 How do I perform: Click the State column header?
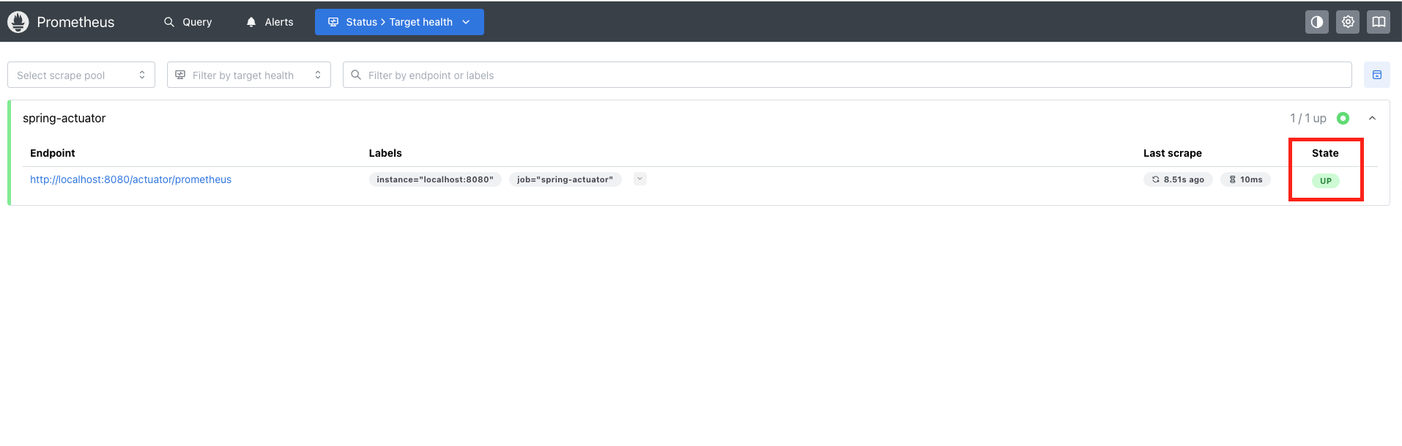[1325, 153]
